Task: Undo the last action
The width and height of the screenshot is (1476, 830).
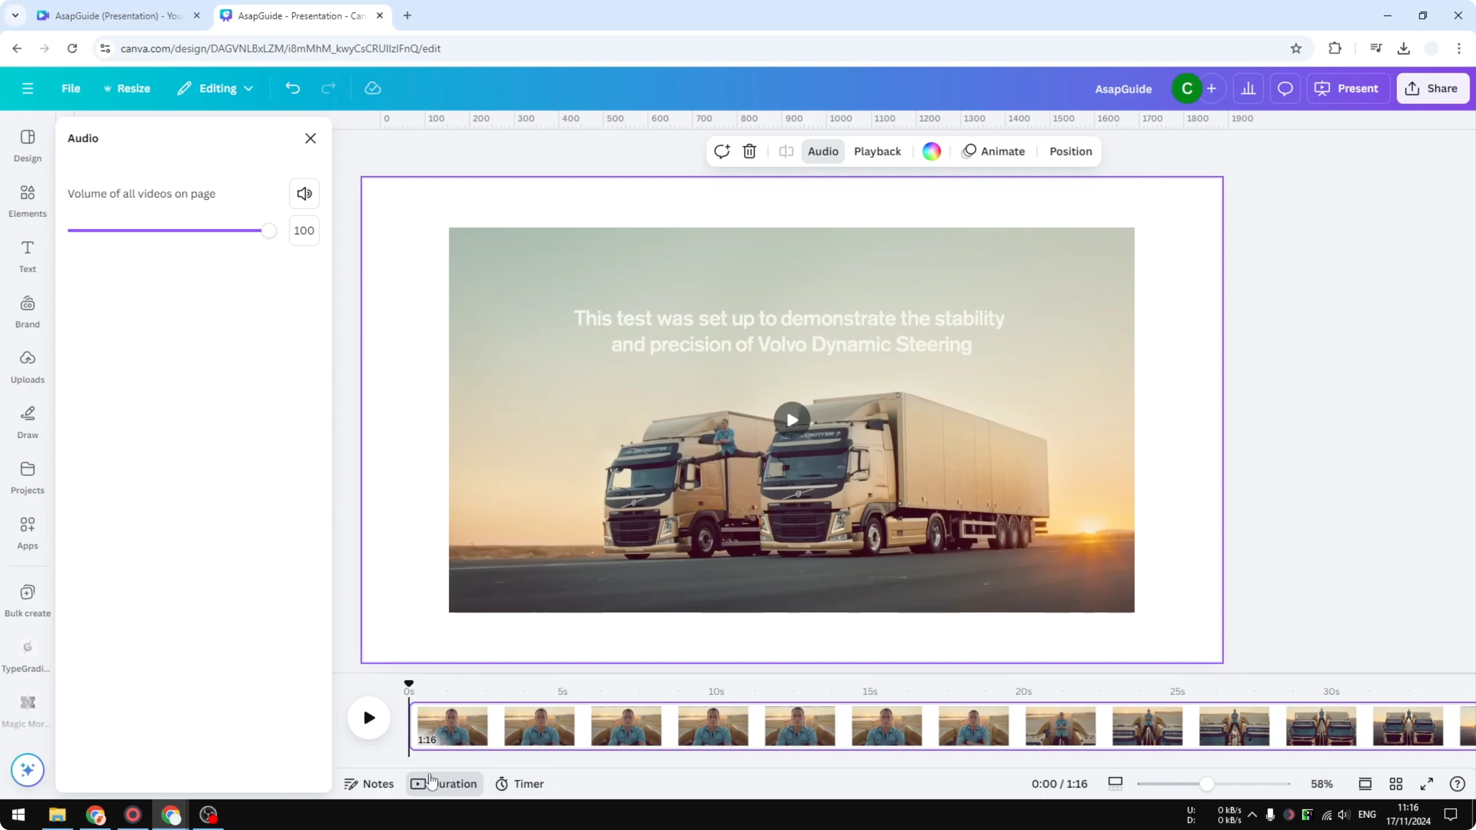Action: click(x=292, y=88)
